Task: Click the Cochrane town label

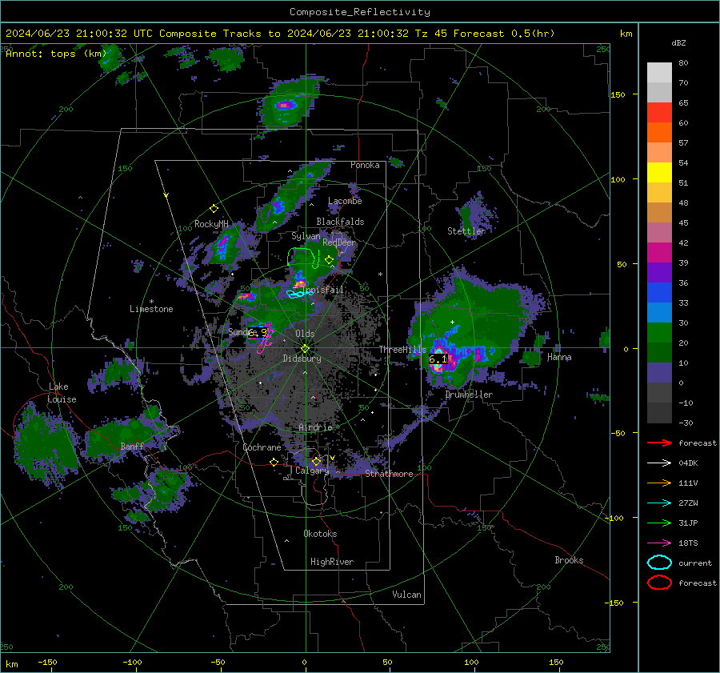Action: pos(262,447)
